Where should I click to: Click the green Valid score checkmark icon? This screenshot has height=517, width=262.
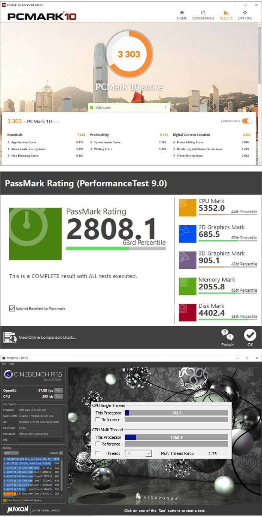click(91, 108)
